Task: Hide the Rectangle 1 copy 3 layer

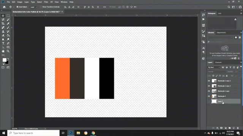Action: pyautogui.click(x=209, y=86)
